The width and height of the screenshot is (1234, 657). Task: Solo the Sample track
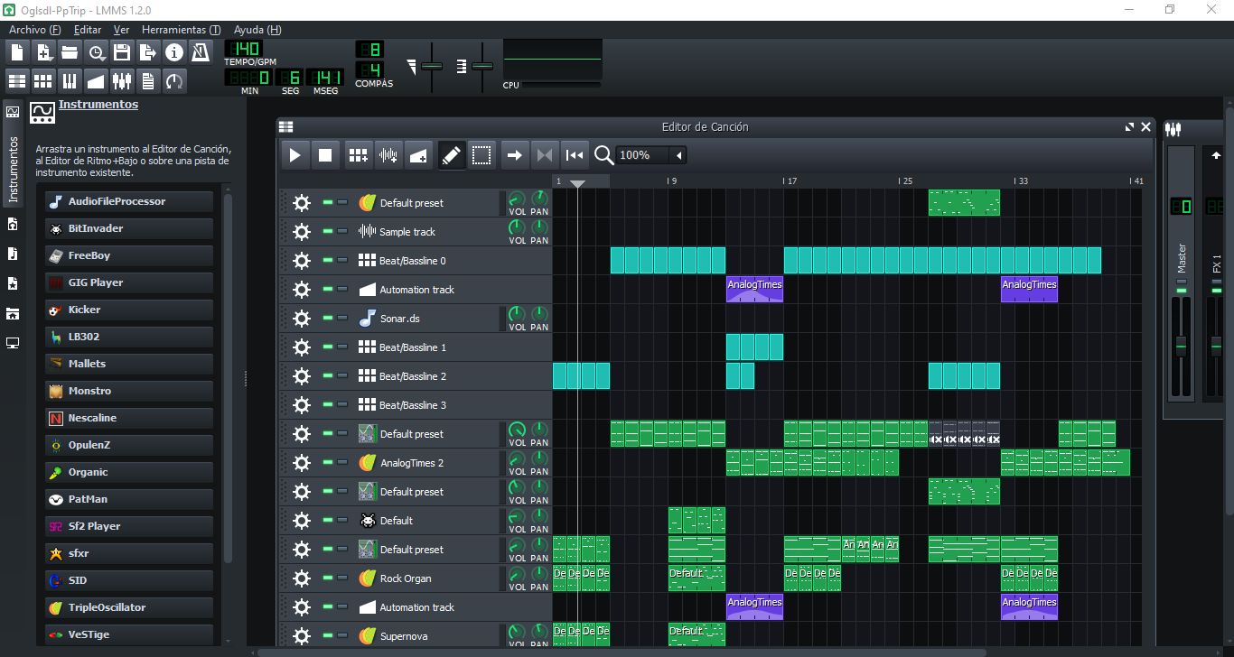click(x=342, y=232)
